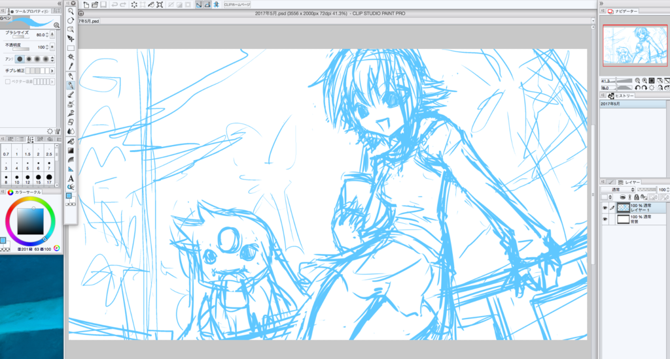This screenshot has width=670, height=359.
Task: Expand stabilization options arrow
Action: coord(52,70)
